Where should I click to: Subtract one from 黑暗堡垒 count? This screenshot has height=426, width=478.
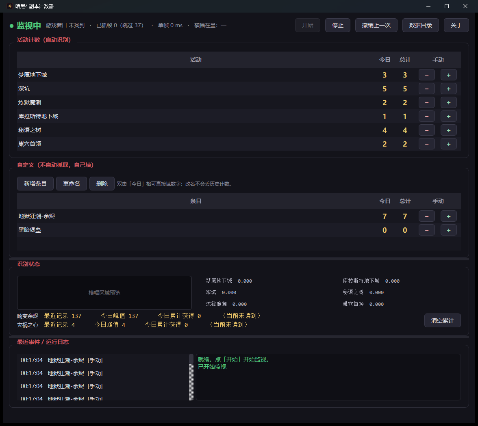point(426,230)
